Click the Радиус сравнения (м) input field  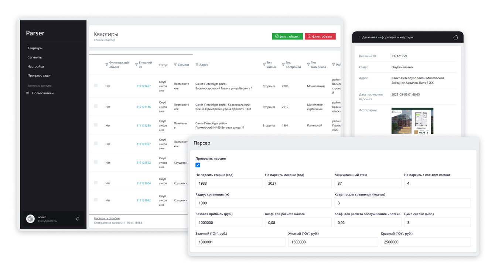(x=263, y=203)
